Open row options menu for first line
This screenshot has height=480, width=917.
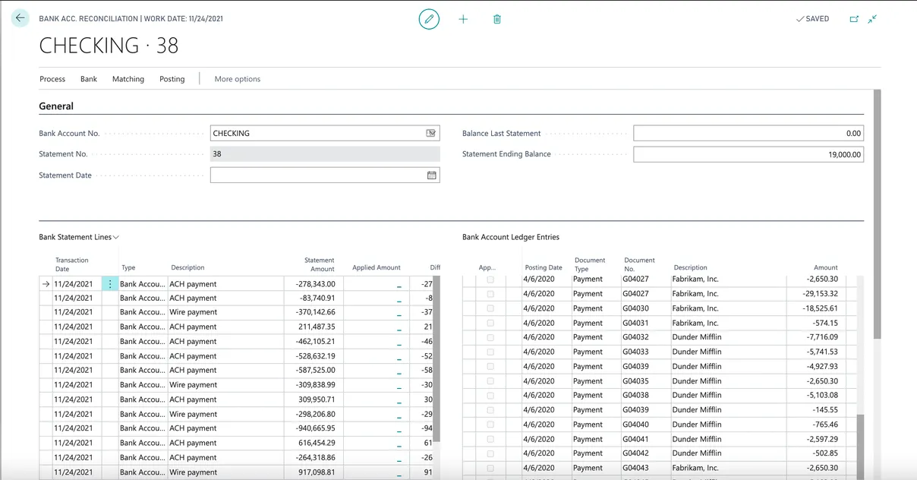(109, 284)
